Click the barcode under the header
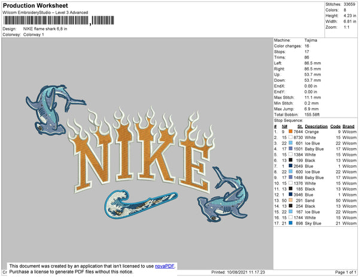359x277 pixels. (x=59, y=20)
